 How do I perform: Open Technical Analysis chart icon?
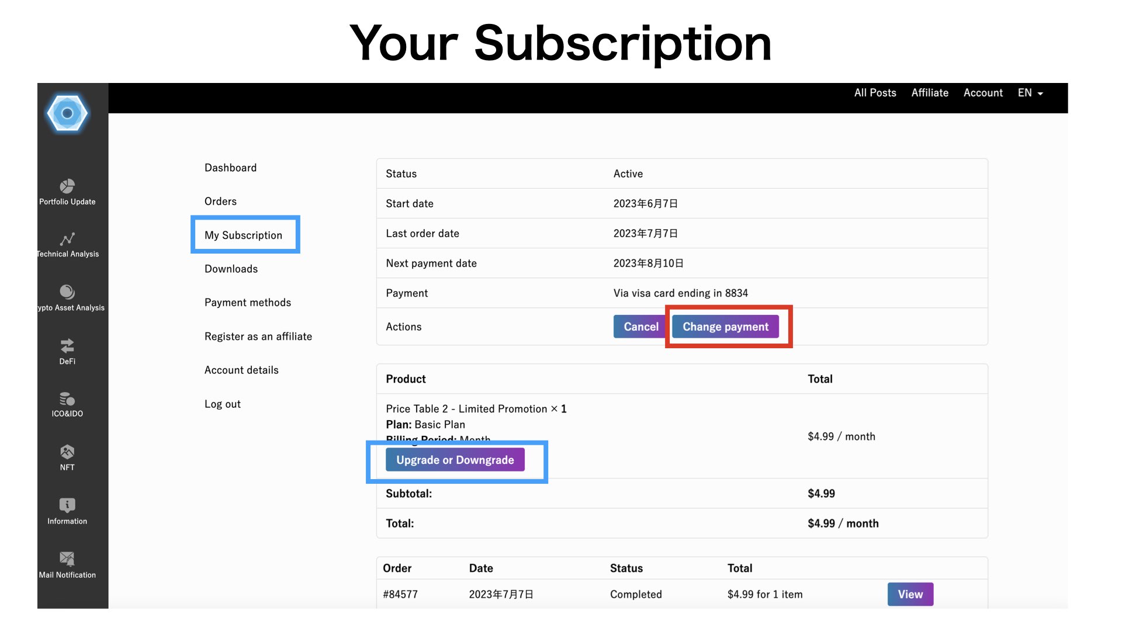67,239
